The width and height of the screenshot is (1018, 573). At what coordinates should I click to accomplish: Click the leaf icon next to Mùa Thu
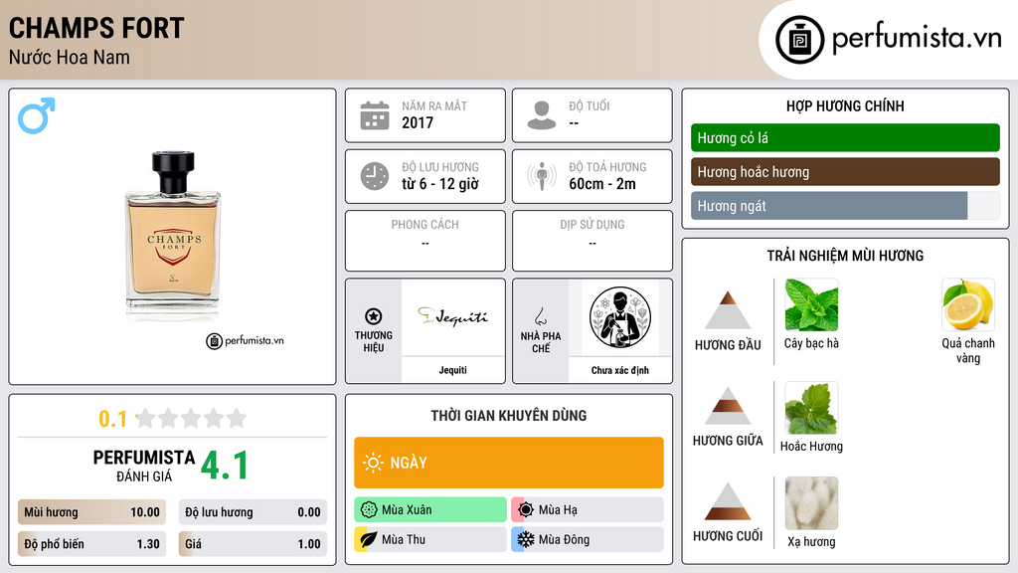369,539
